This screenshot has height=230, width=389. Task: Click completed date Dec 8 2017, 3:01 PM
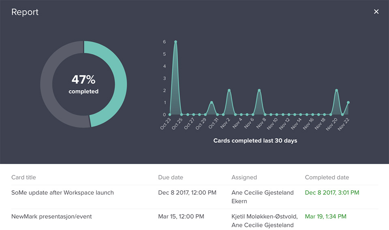(332, 193)
